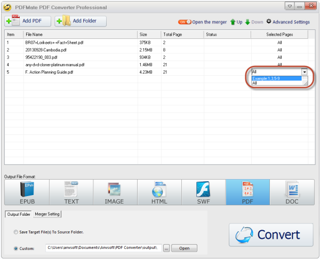Sort by File Name column header

[81, 35]
